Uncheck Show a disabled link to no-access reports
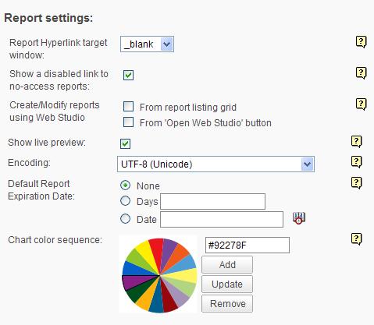 click(128, 75)
